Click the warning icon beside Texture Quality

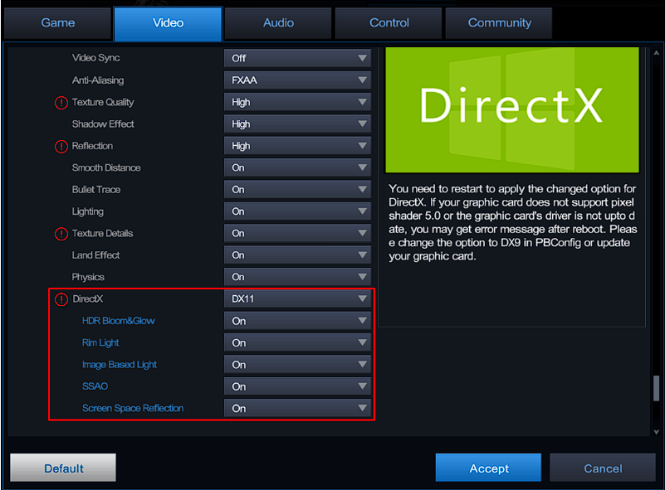tap(61, 103)
